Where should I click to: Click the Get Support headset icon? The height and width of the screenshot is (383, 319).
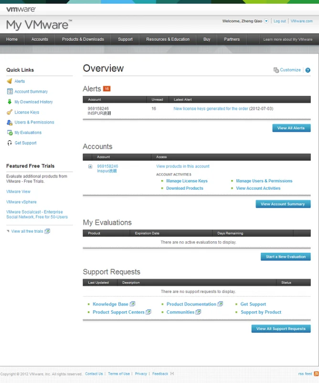10,143
